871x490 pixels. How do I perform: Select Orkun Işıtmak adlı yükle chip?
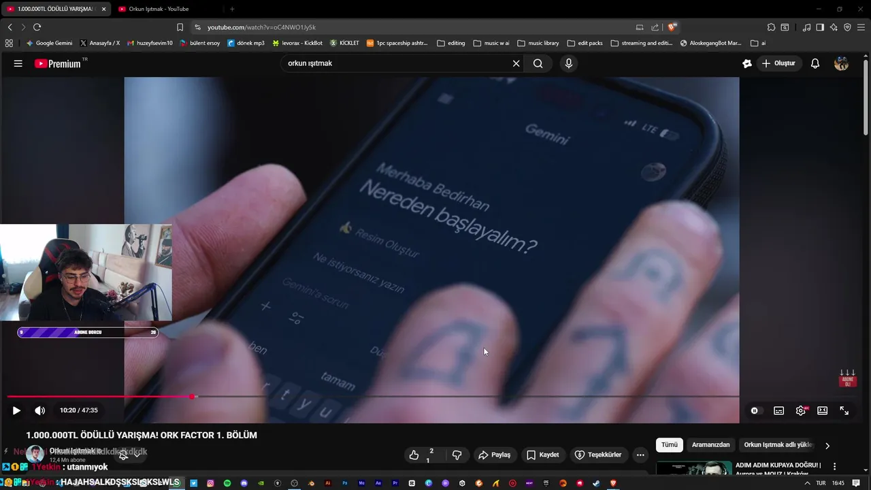tap(778, 444)
